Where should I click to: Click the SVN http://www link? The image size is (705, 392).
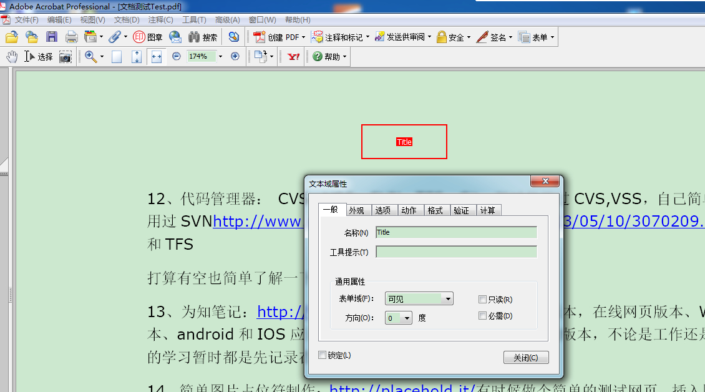258,221
